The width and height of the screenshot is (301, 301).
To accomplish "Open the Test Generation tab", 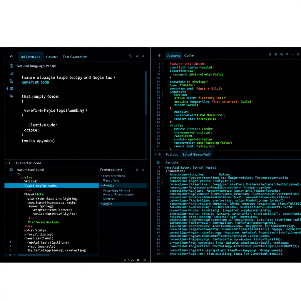I will [75, 57].
